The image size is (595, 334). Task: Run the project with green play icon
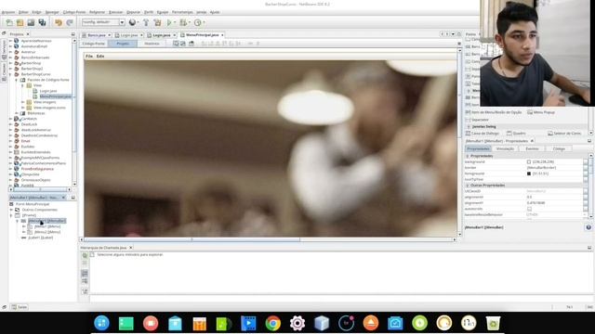[169, 22]
